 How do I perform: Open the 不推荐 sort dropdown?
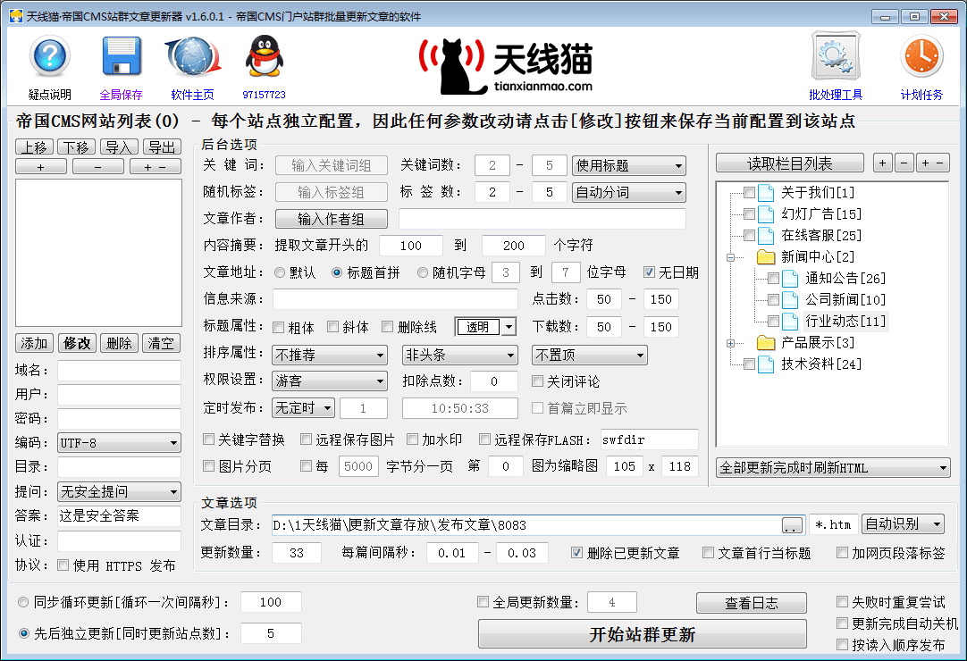pos(329,356)
